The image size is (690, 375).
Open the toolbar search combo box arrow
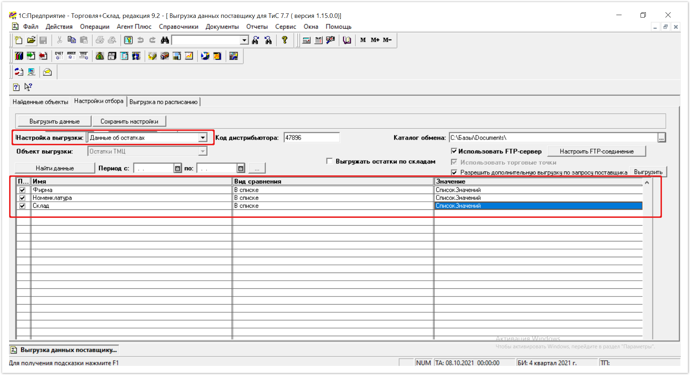click(x=244, y=40)
